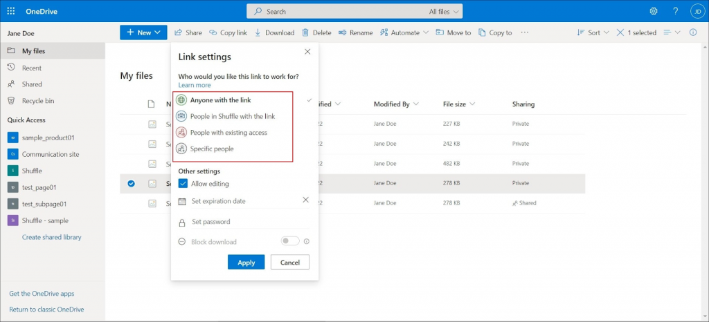
Task: Select People with existing access option
Action: [x=228, y=133]
